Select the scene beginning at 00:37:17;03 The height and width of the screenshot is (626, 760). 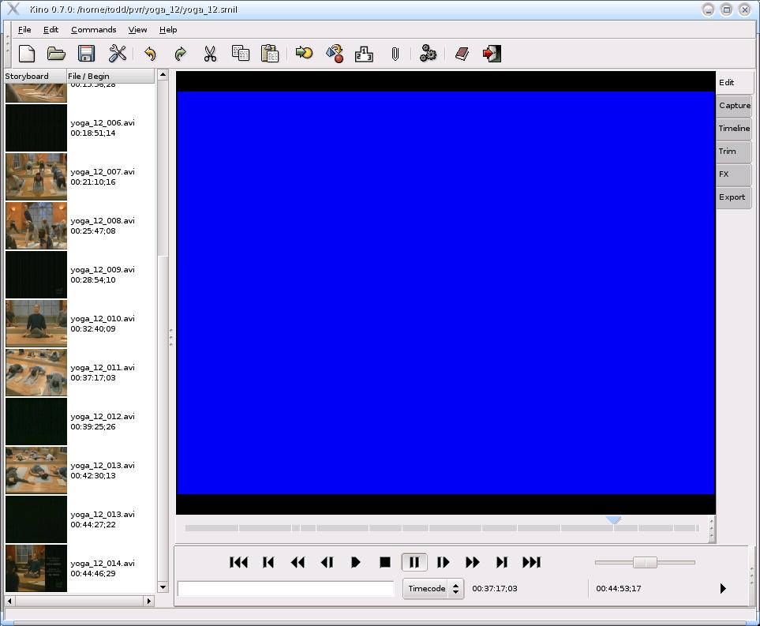point(80,373)
